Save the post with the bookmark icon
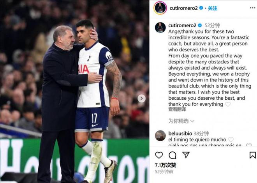 point(253,155)
